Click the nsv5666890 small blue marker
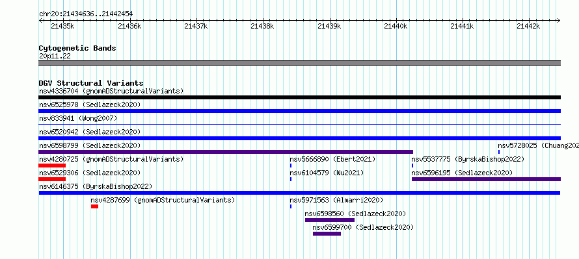This screenshot has height=259, width=579. pyautogui.click(x=291, y=166)
